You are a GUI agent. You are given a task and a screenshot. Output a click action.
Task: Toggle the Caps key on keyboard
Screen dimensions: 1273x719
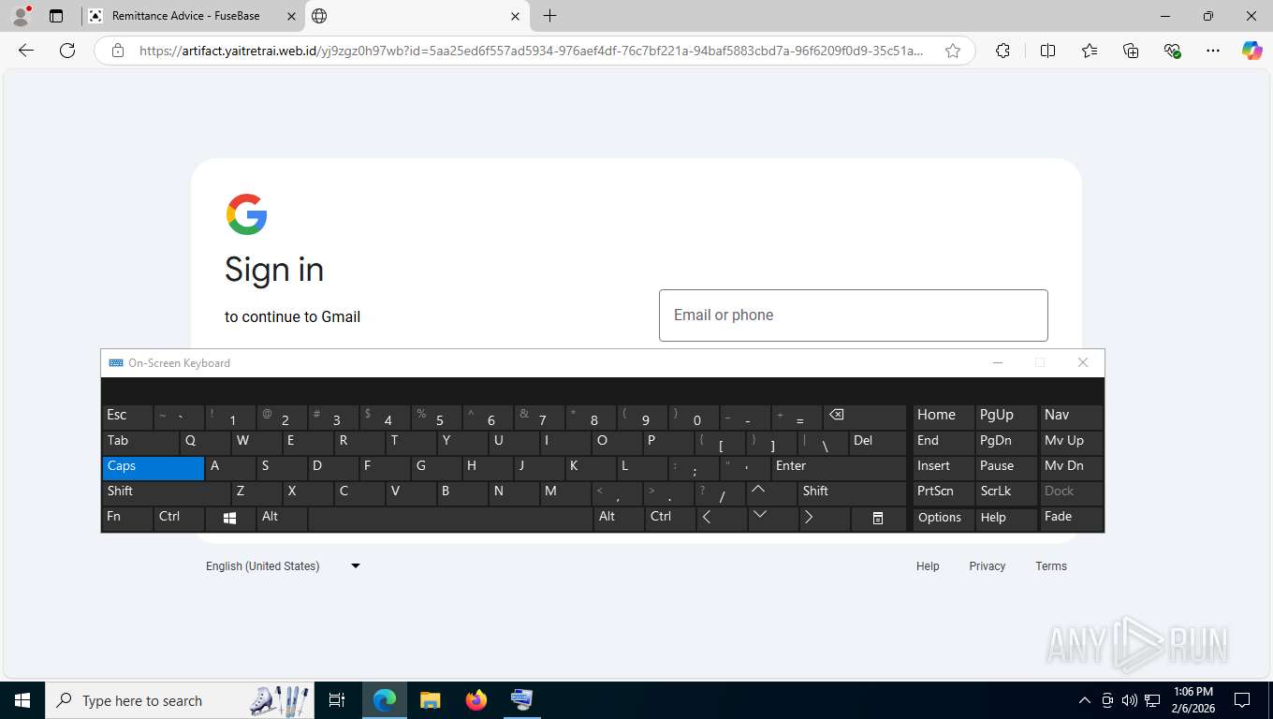tap(154, 467)
